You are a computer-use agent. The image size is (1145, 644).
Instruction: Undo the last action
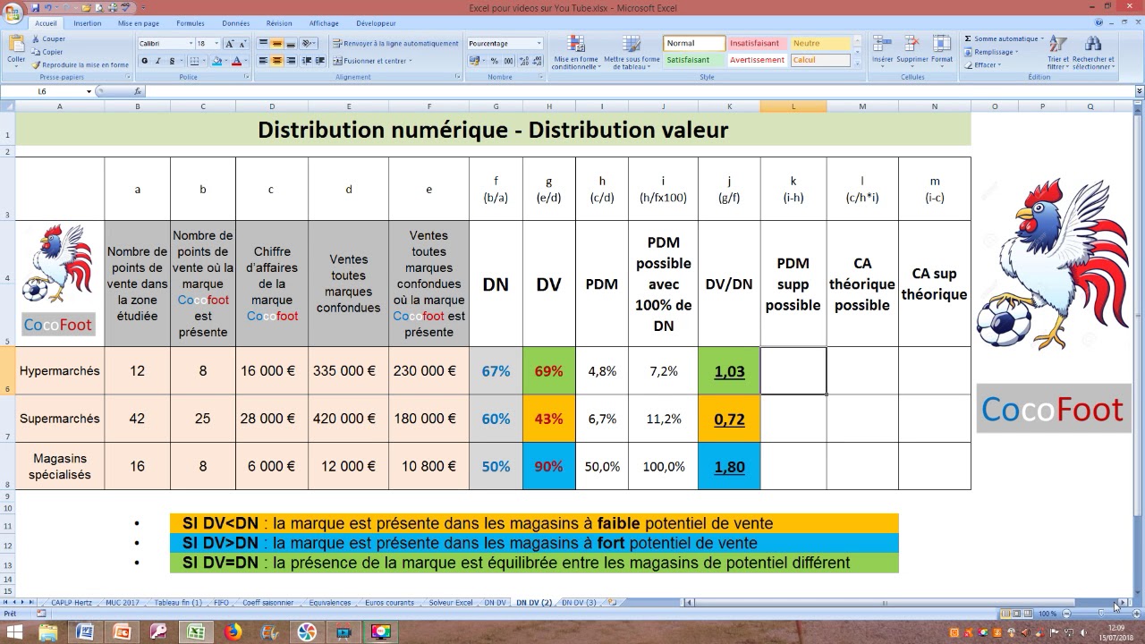coord(47,7)
